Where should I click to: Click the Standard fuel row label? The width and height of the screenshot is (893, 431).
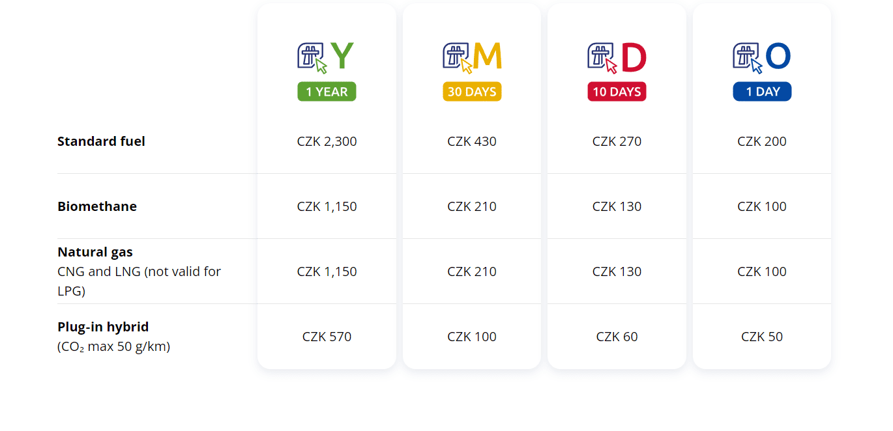pos(101,141)
